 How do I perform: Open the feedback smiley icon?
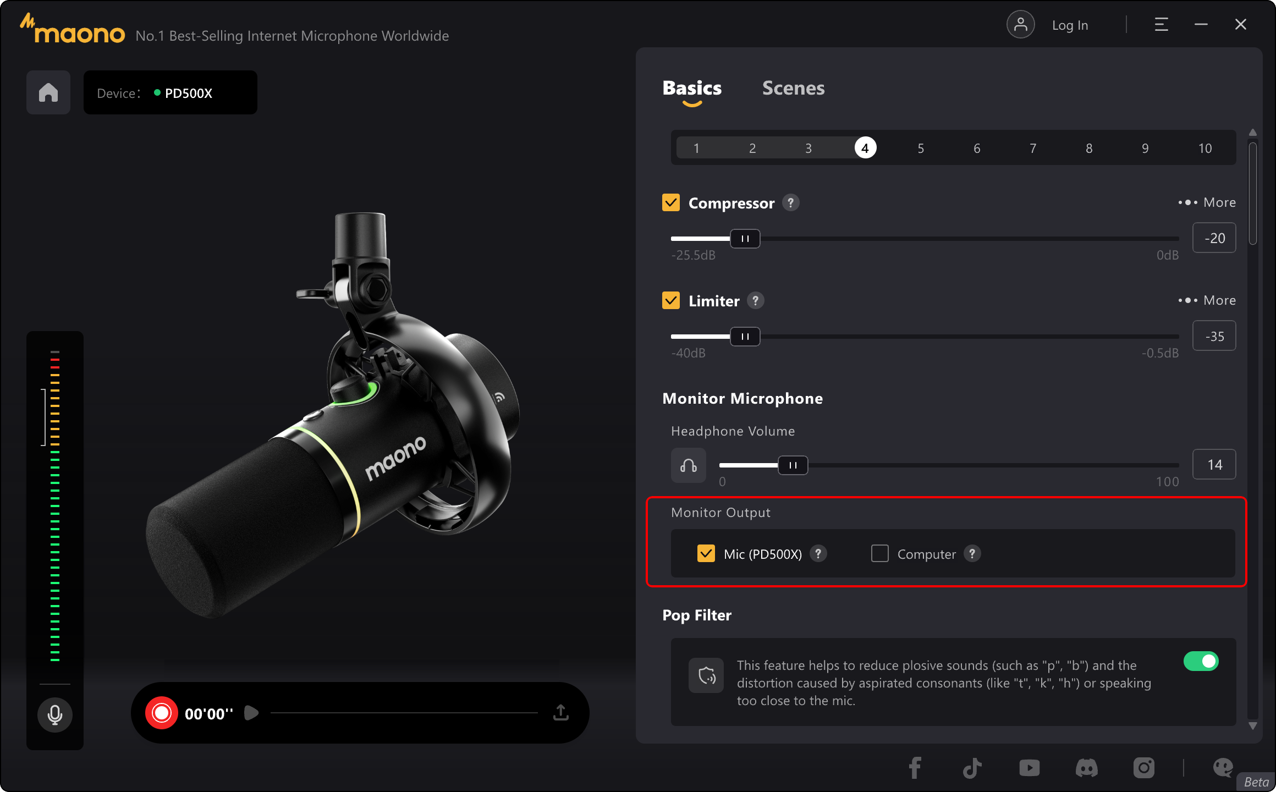pyautogui.click(x=1223, y=768)
